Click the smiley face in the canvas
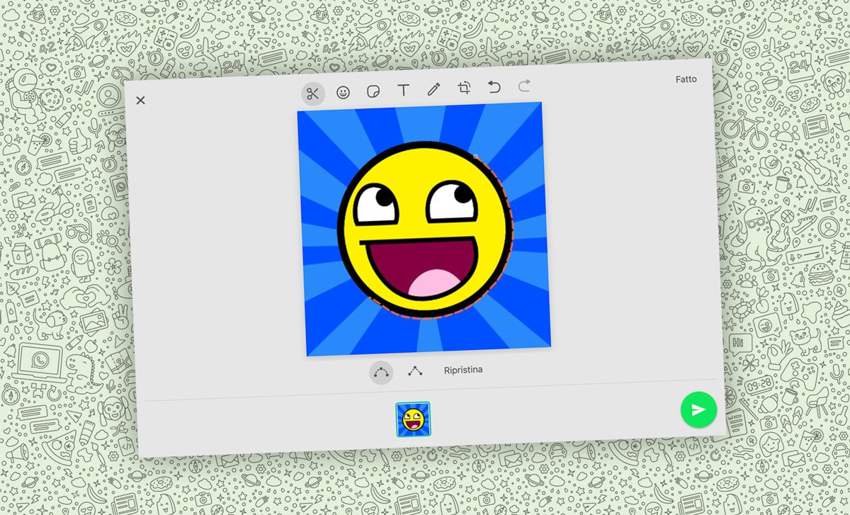 tap(424, 230)
